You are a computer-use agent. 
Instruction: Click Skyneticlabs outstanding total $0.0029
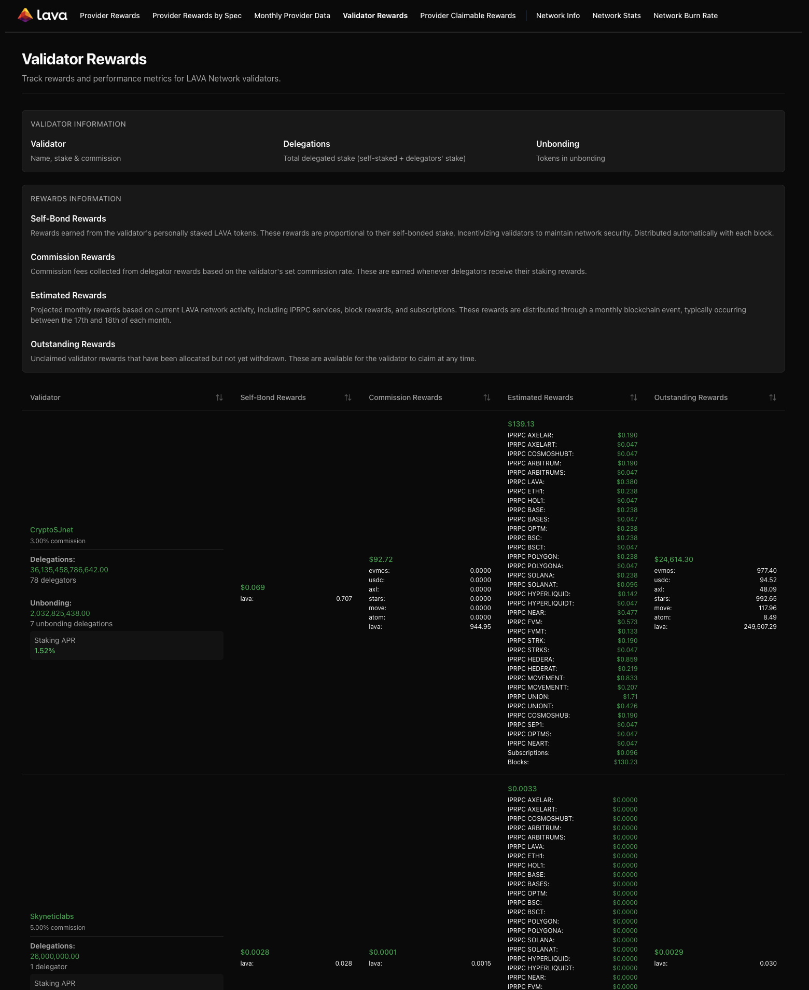(668, 952)
